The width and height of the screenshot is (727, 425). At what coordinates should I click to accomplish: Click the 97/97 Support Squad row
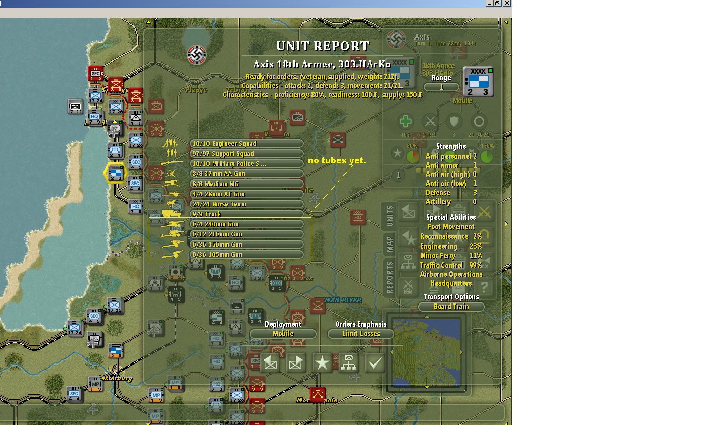[x=247, y=154]
